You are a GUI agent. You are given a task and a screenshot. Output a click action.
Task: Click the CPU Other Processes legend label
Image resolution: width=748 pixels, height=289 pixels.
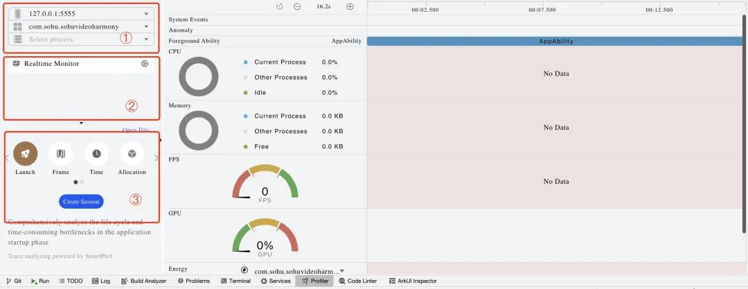pos(280,78)
